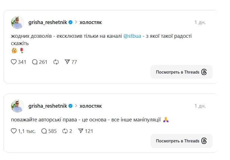Open grisha_reshetnik profile from the second post
This screenshot has height=160, width=230.
pyautogui.click(x=48, y=106)
